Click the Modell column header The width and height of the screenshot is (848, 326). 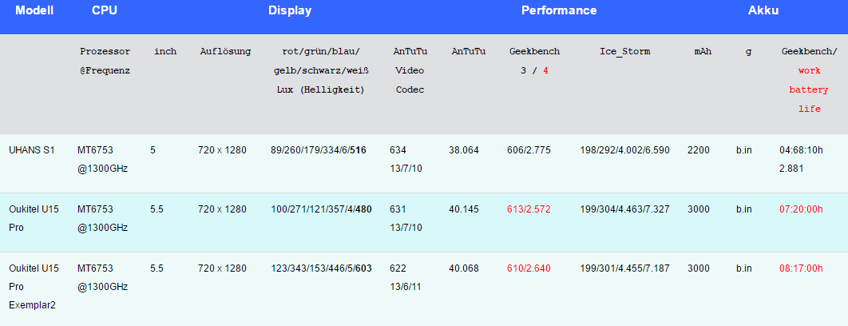click(34, 10)
